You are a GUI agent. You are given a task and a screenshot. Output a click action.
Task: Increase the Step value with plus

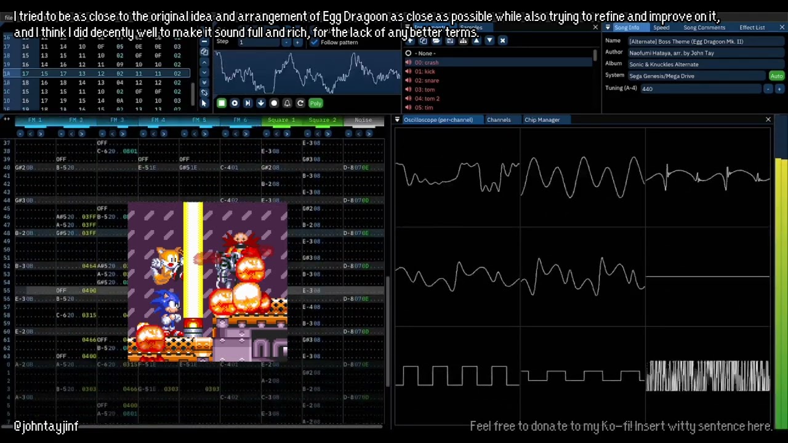click(x=297, y=42)
